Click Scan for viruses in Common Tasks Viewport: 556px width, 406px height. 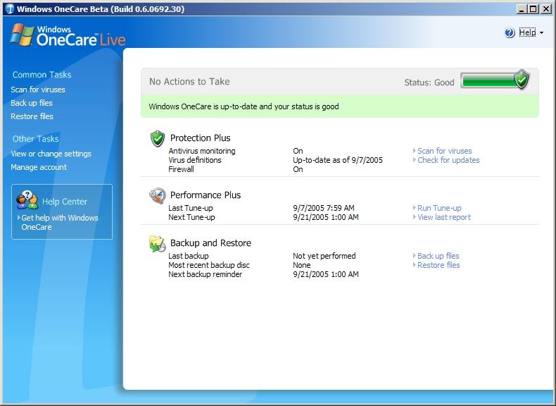click(x=38, y=90)
